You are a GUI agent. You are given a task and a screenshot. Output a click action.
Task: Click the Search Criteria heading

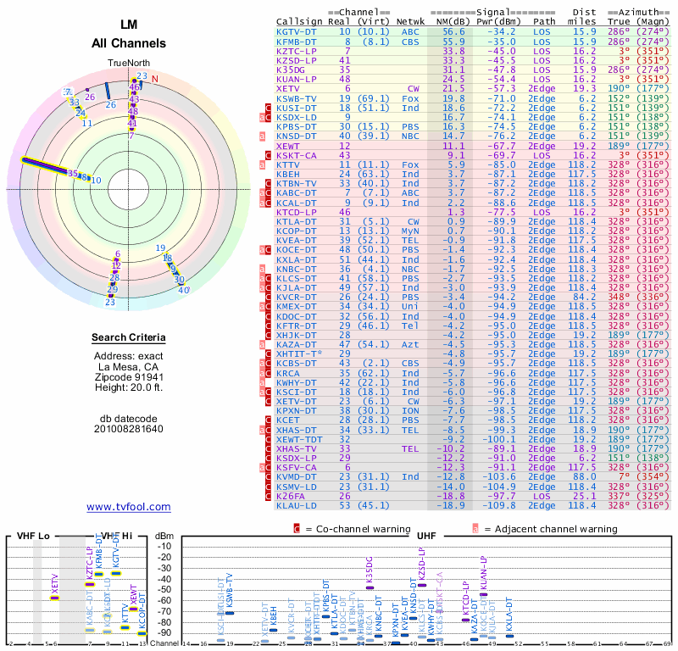click(129, 338)
